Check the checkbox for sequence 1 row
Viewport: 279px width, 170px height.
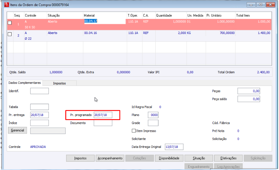click(x=10, y=23)
